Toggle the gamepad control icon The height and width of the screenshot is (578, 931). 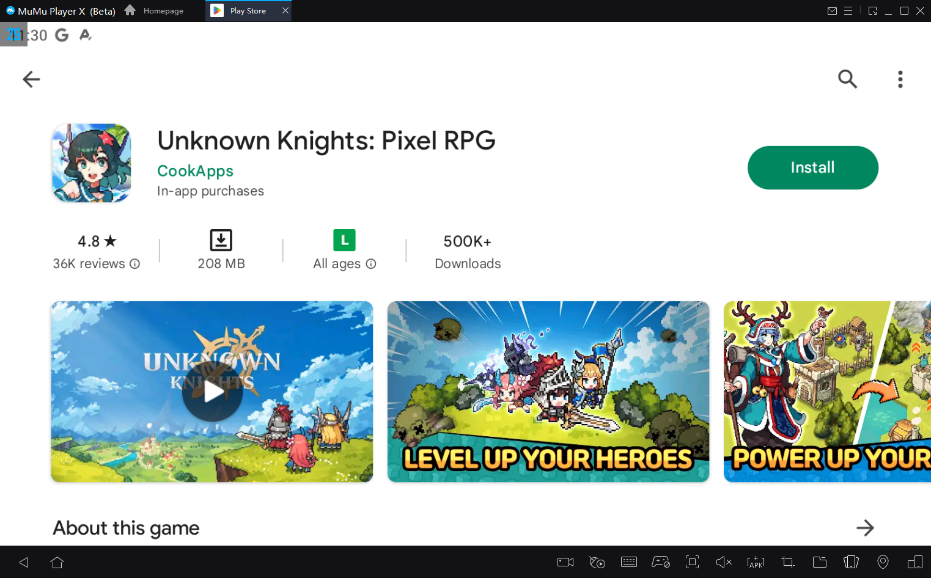pyautogui.click(x=661, y=562)
